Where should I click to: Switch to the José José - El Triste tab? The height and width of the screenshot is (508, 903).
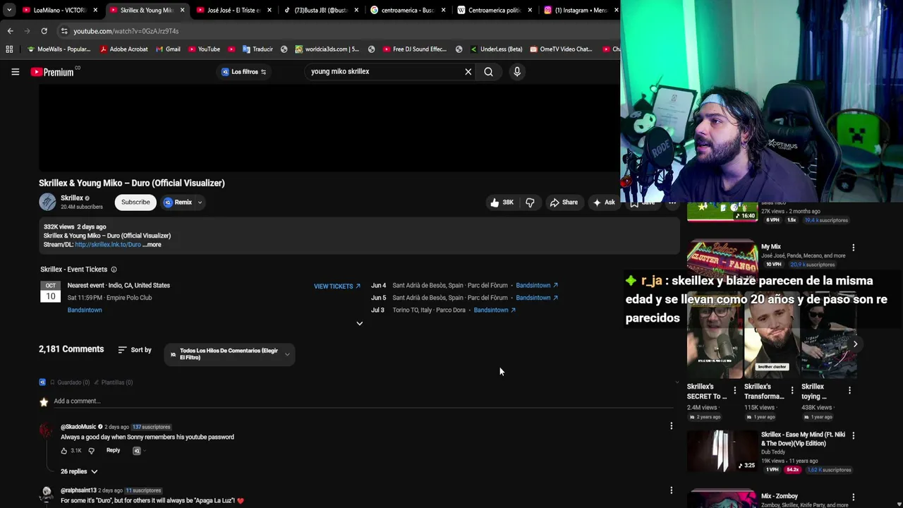(233, 10)
